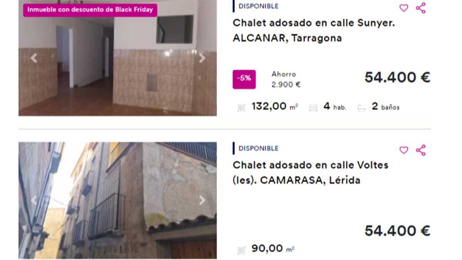Click the Black Friday discount banner

pyautogui.click(x=90, y=10)
